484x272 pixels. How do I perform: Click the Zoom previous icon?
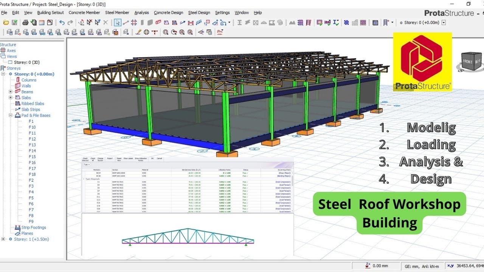[x=174, y=32]
